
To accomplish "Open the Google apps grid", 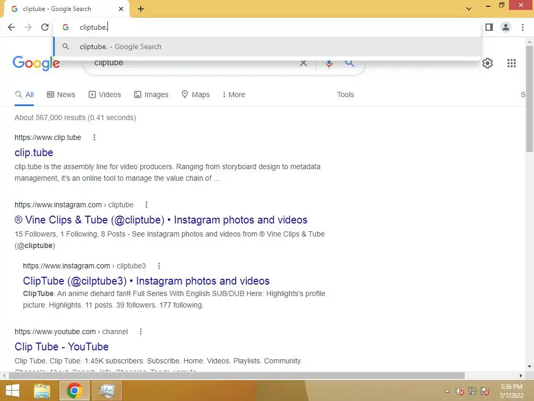I will 511,63.
